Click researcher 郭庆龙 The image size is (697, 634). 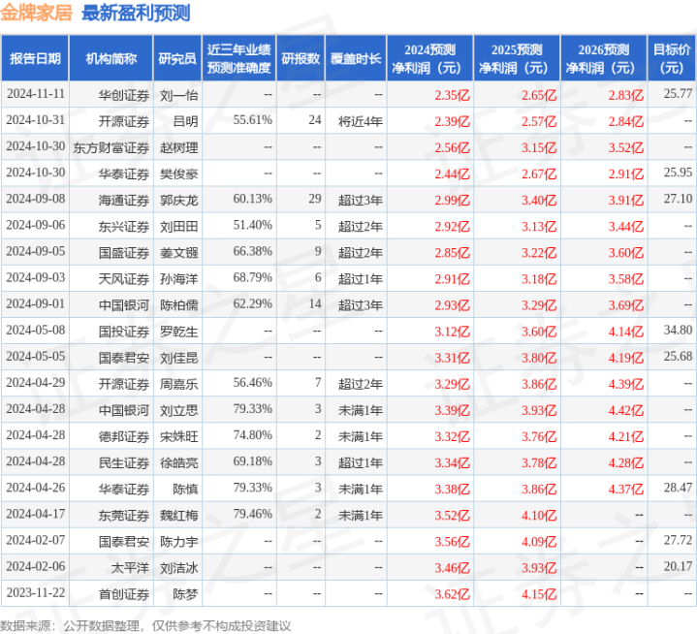click(178, 200)
